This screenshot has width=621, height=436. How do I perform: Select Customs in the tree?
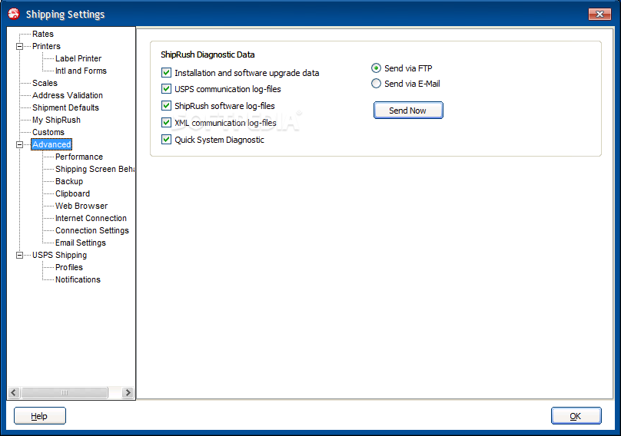[48, 132]
